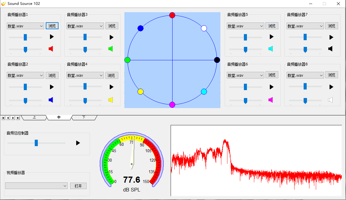Click audio player 3 upper slider

(x=85, y=37)
